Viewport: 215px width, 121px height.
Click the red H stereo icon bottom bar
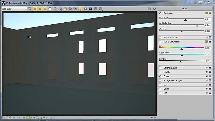point(47,118)
